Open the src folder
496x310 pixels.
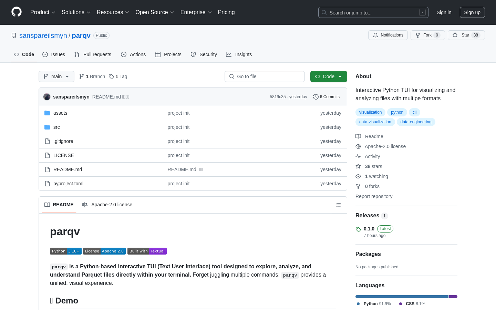(56, 127)
